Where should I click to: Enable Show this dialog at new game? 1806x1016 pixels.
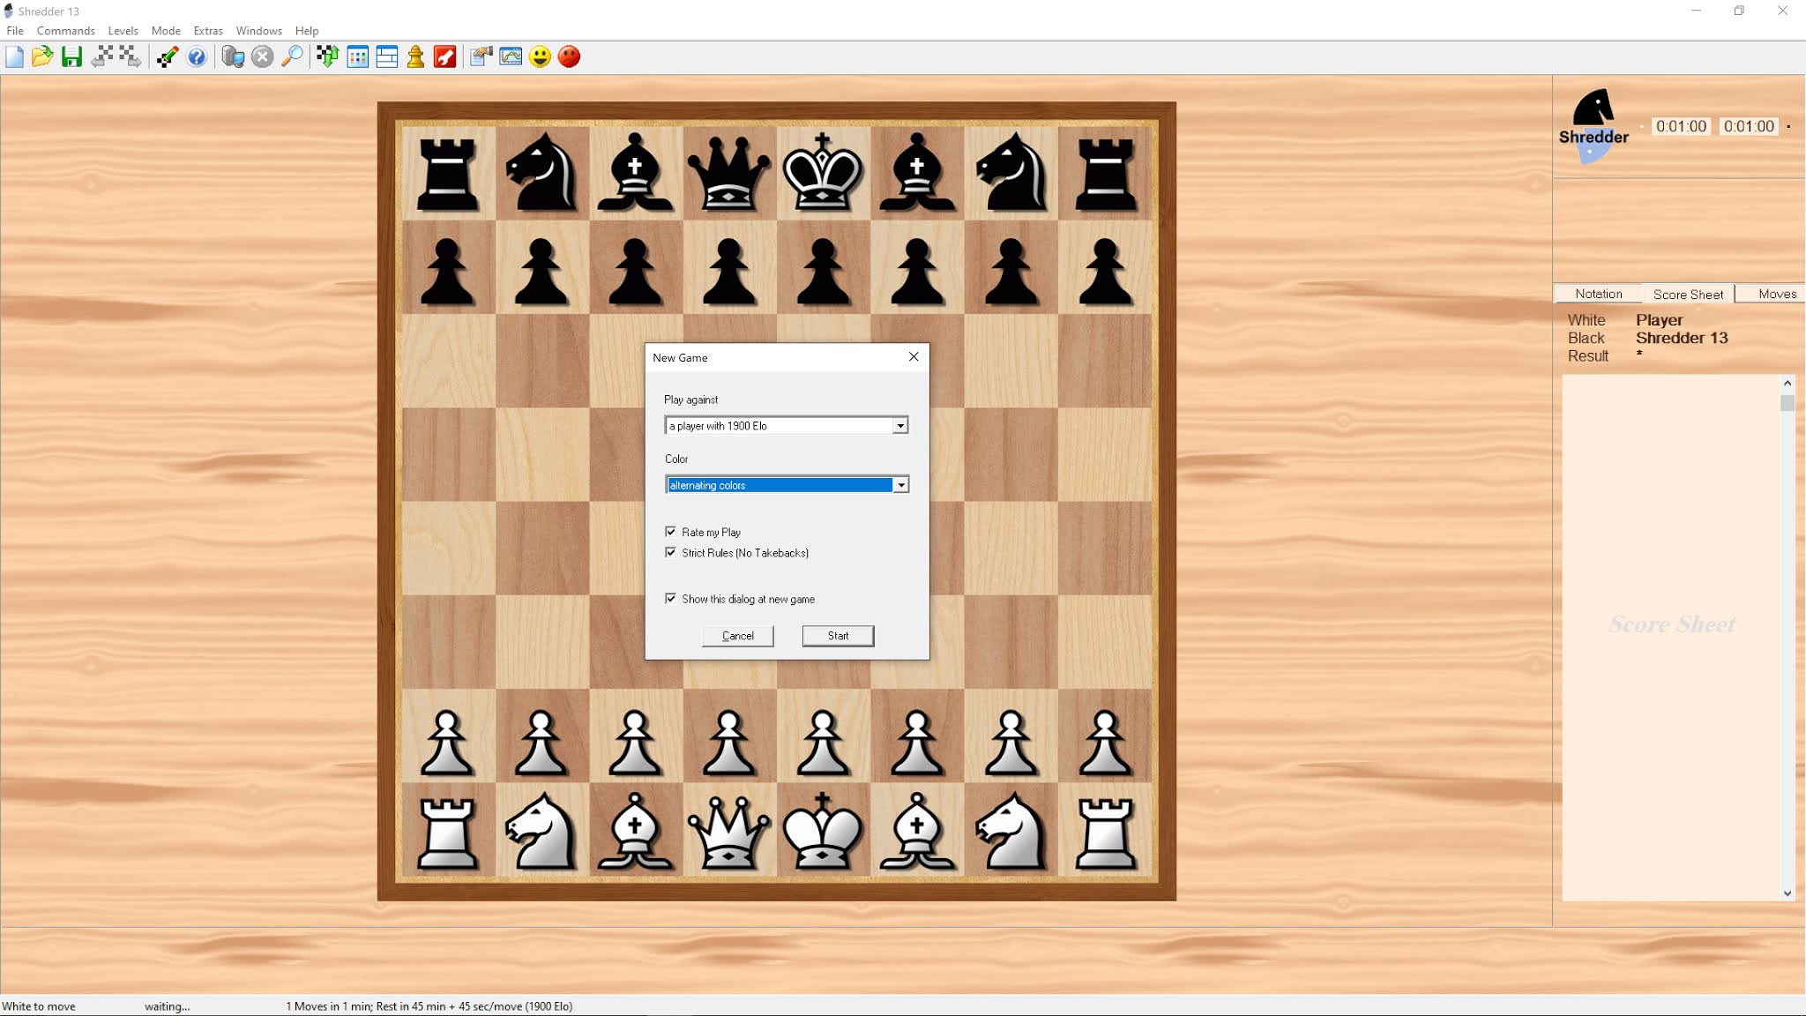671,598
